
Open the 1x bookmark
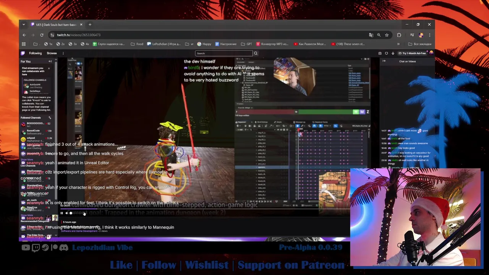[49, 44]
